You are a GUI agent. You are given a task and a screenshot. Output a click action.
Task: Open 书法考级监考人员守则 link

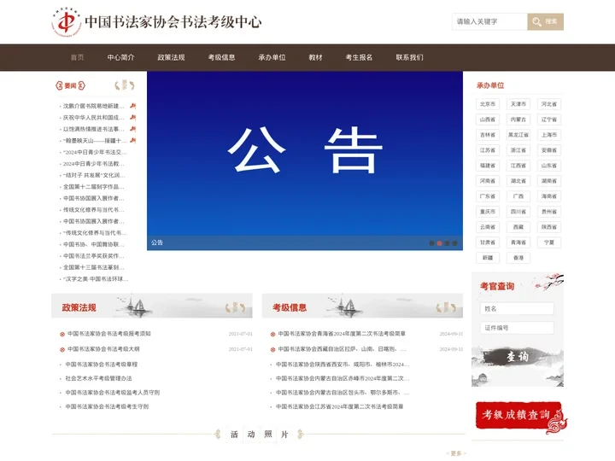click(x=112, y=393)
